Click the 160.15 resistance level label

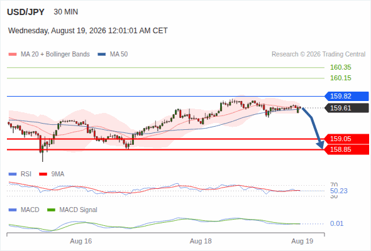click(x=341, y=78)
